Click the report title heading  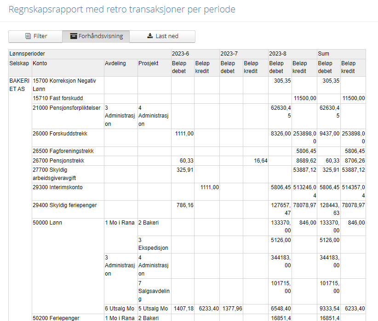(x=122, y=9)
